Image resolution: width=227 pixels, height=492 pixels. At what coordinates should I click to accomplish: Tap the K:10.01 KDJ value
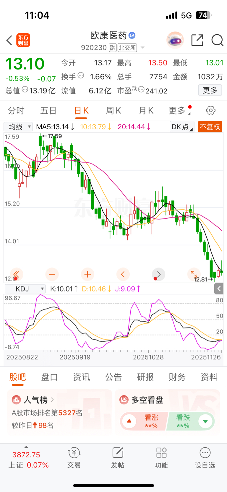pos(64,289)
